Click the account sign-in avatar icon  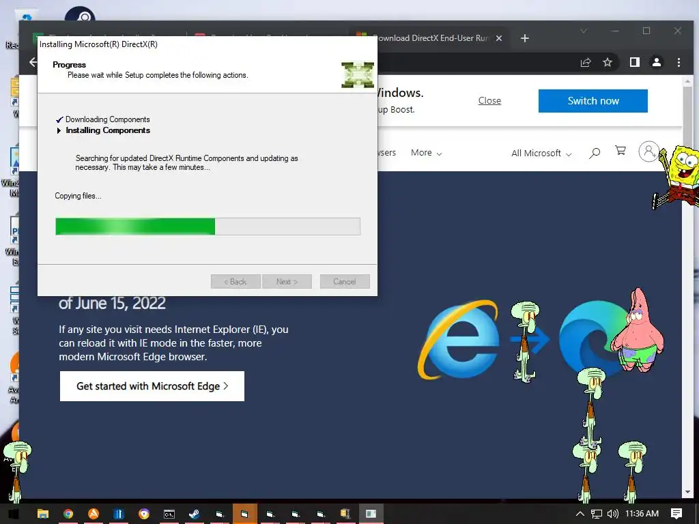tap(648, 151)
